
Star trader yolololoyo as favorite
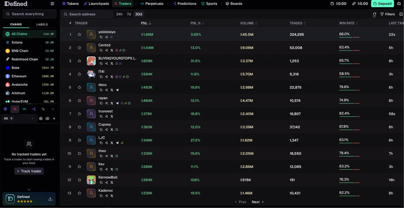click(79, 35)
